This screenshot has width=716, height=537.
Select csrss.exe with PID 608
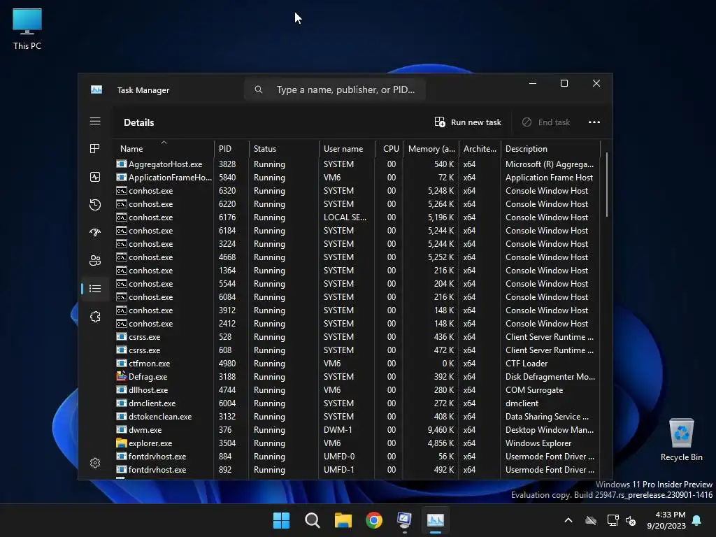pyautogui.click(x=356, y=350)
